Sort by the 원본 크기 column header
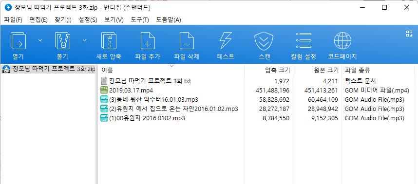This screenshot has width=418, height=184. [326, 70]
